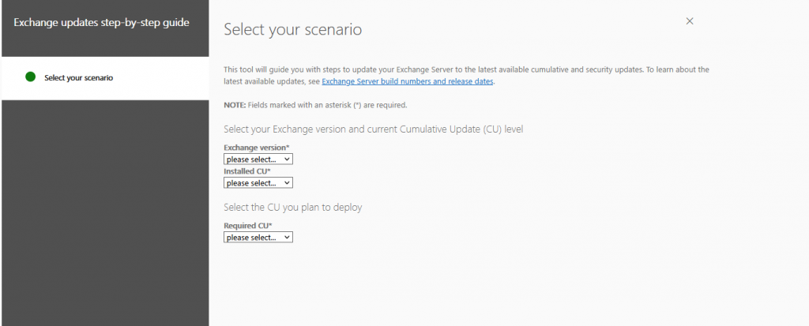Click the chevron arrow of Exchange version select
The image size is (809, 326).
[287, 159]
